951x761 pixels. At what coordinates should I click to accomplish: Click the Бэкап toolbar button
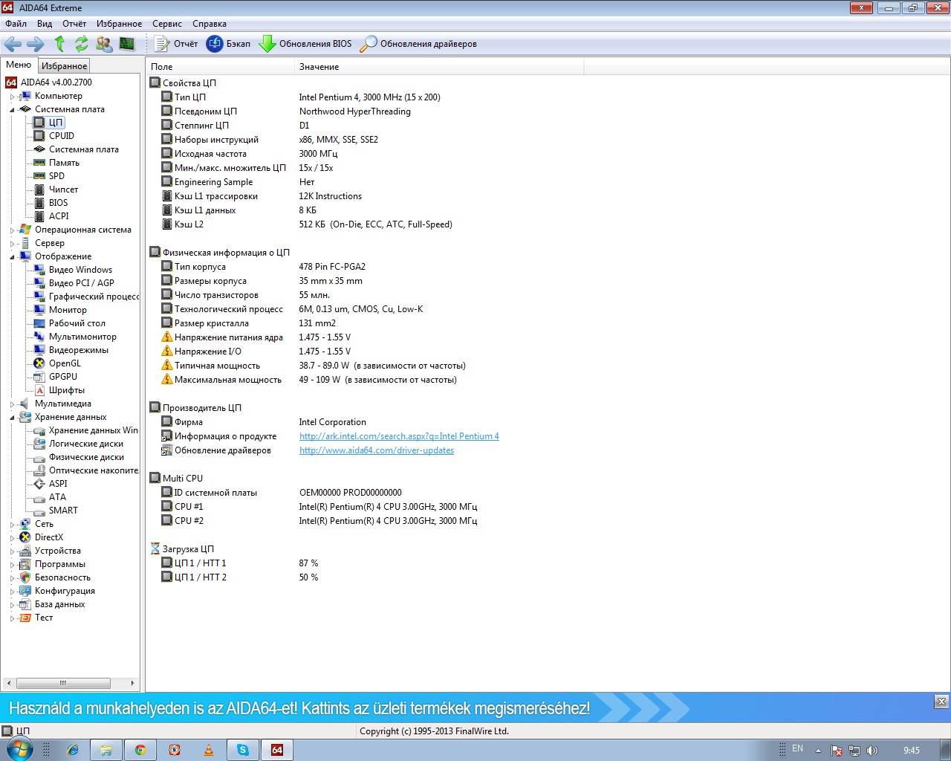click(x=229, y=44)
